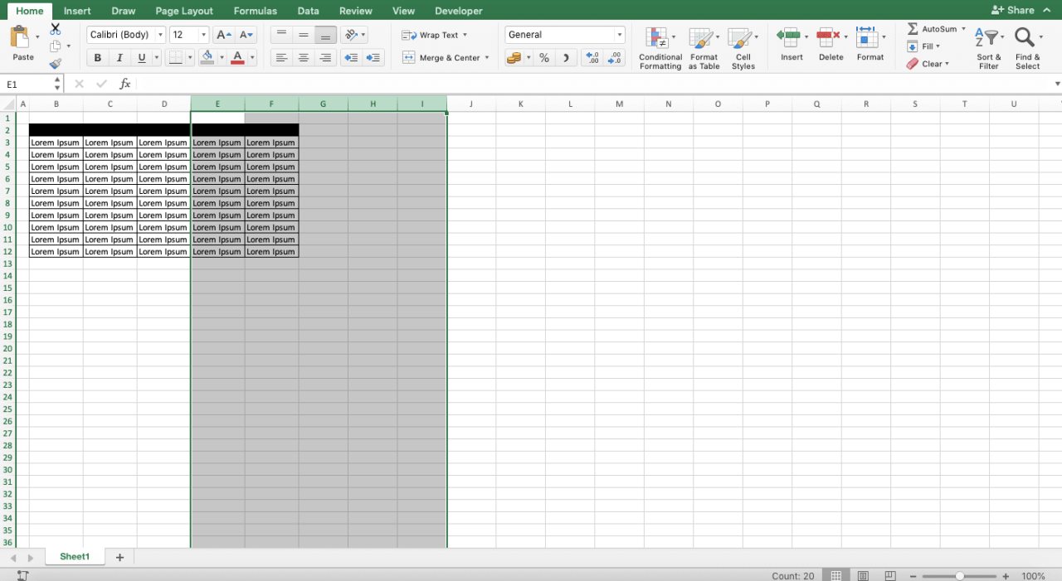The width and height of the screenshot is (1062, 581).
Task: Click the Insert Function fx icon
Action: [125, 84]
